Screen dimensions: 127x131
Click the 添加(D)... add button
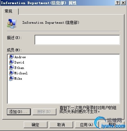point(19,112)
